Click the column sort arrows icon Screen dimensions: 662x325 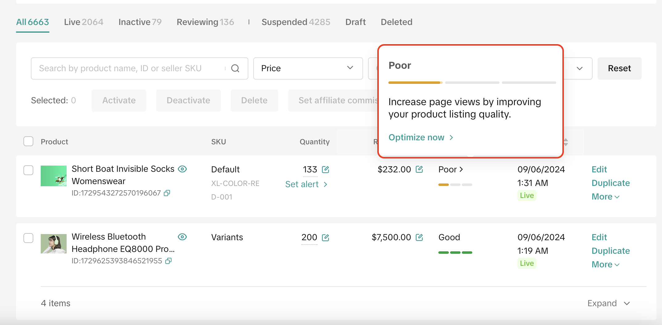[x=566, y=142]
